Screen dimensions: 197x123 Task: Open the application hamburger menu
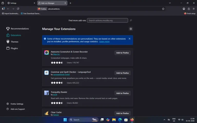point(194,9)
